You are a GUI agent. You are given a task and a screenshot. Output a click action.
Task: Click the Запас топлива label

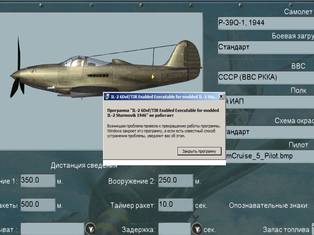tap(286, 229)
